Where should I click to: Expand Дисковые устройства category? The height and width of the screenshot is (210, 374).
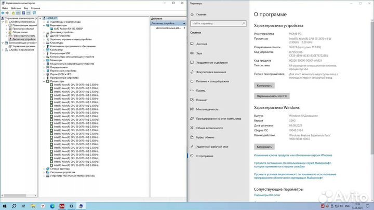(44, 32)
